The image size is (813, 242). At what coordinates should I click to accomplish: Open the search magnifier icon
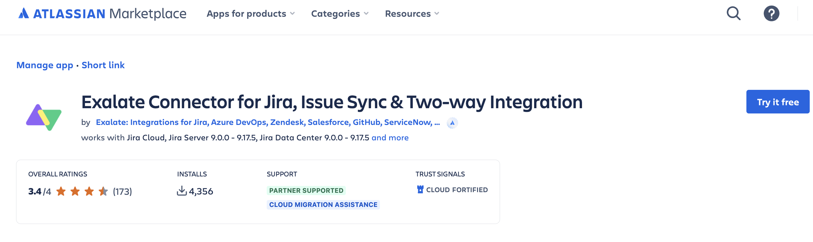[733, 13]
